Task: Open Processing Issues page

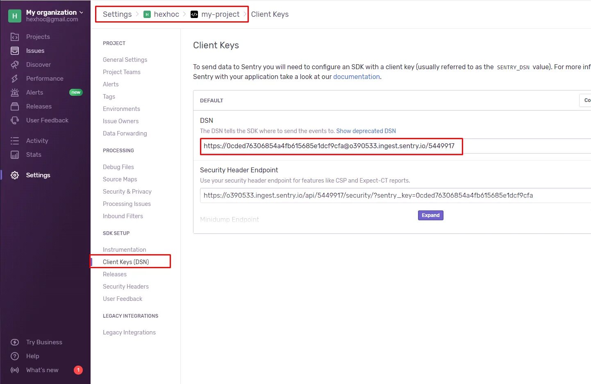Action: click(127, 204)
